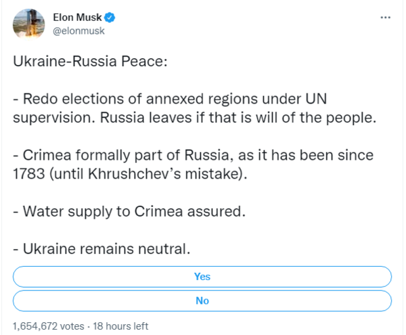
Task: Open the @elonmusk handle link
Action: coord(78,31)
